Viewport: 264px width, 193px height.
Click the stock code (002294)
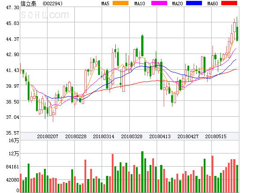click(x=52, y=4)
